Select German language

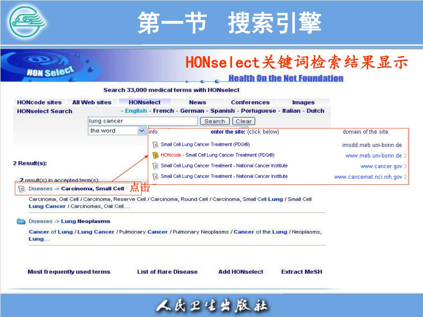(192, 111)
